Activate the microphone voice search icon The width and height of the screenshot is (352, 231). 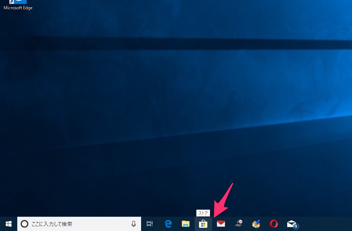click(x=134, y=224)
